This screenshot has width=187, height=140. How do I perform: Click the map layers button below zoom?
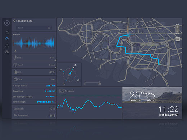(x=178, y=39)
